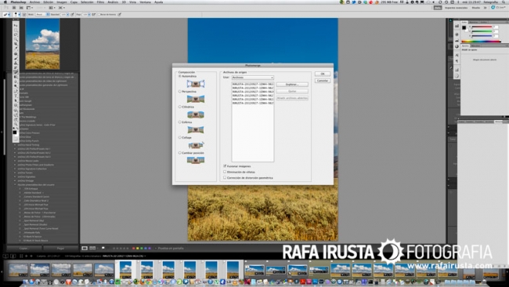
Task: Enable airbrush icon beside the Flujo field
Action: pos(94,14)
